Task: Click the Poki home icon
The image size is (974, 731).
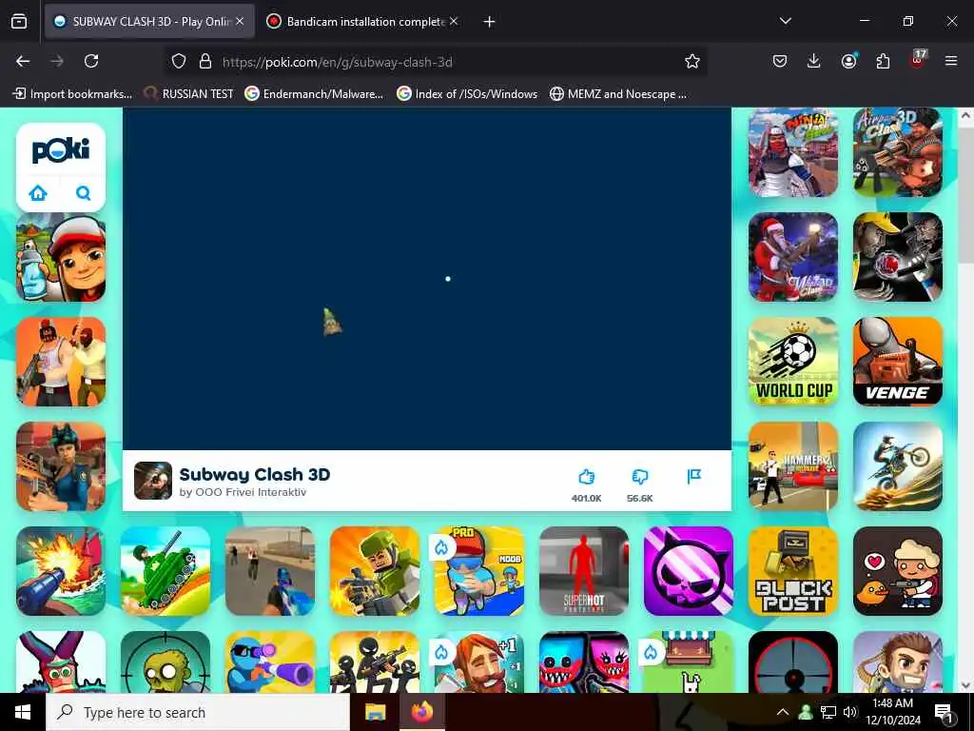Action: point(38,192)
